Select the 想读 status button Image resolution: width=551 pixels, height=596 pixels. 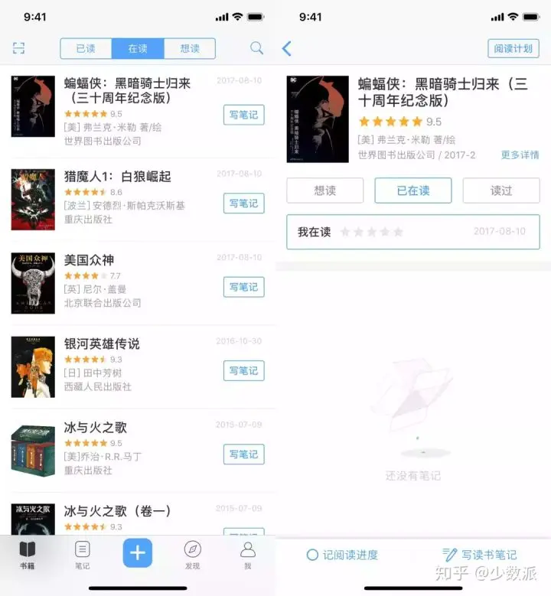325,191
